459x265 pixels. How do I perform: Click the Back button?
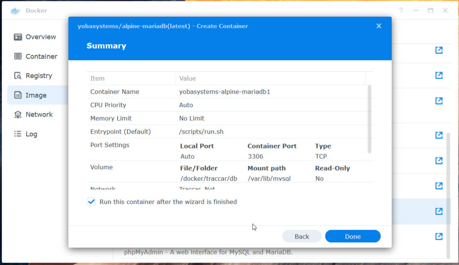click(x=302, y=236)
